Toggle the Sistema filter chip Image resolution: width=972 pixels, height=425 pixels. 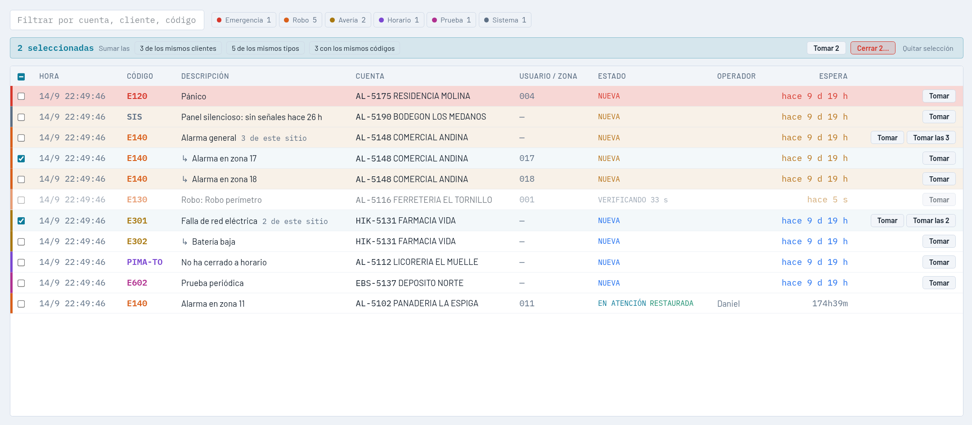(505, 20)
